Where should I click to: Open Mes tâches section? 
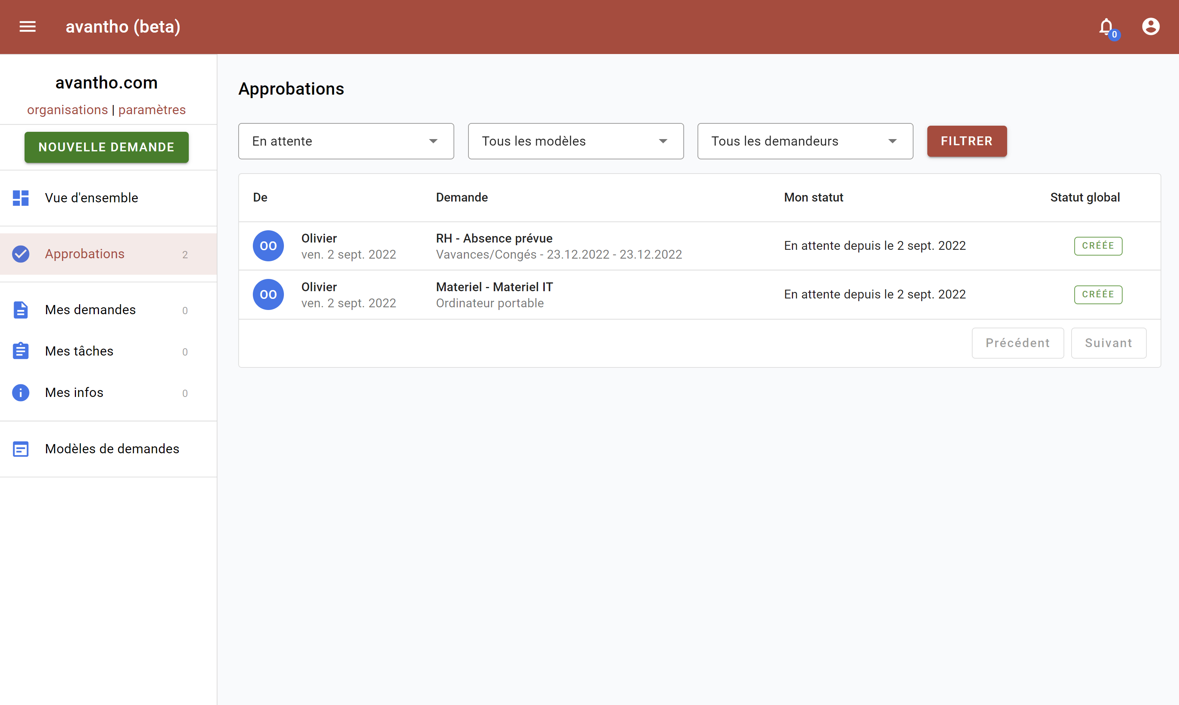(109, 351)
